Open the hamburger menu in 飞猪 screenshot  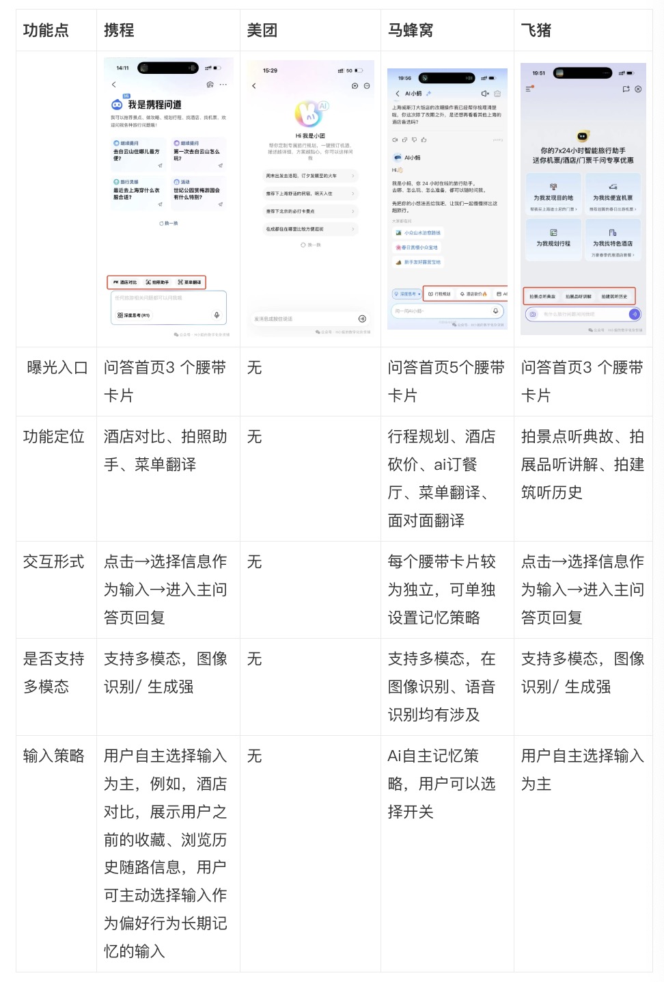(x=529, y=89)
